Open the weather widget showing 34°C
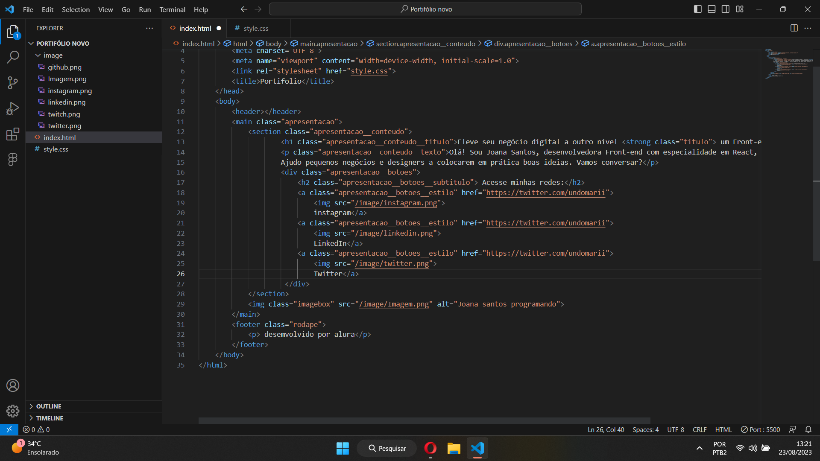This screenshot has height=461, width=820. [35, 448]
